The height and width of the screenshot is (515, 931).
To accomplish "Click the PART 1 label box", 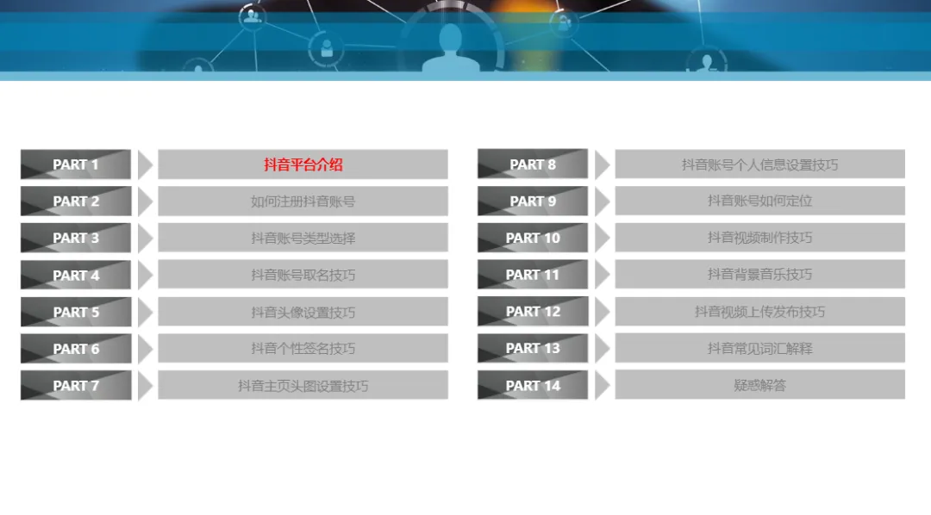I will pos(76,164).
